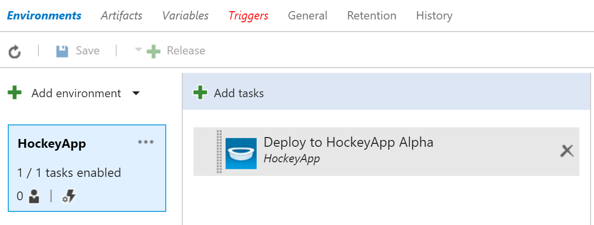Open the Release dropdown arrow
This screenshot has width=594, height=225.
(139, 50)
